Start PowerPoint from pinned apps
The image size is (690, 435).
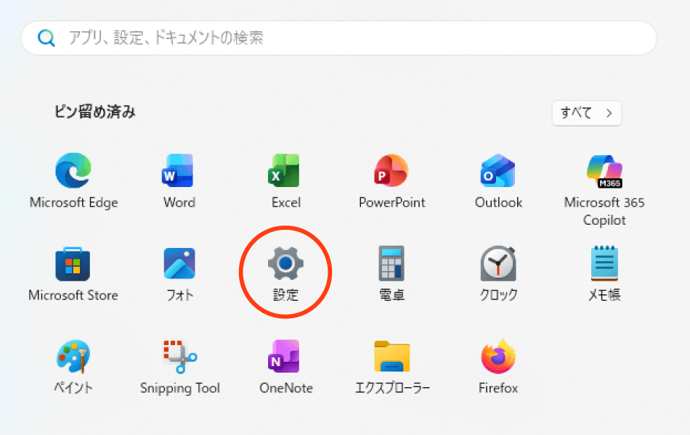point(391,170)
